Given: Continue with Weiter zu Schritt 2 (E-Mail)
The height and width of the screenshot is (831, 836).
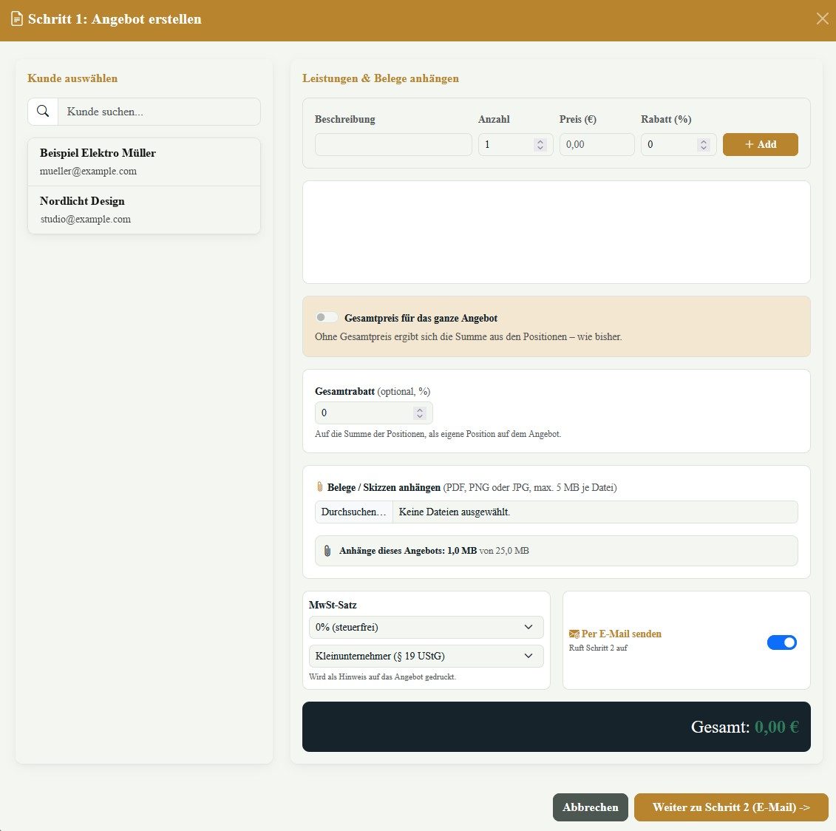Looking at the screenshot, I should tap(731, 807).
